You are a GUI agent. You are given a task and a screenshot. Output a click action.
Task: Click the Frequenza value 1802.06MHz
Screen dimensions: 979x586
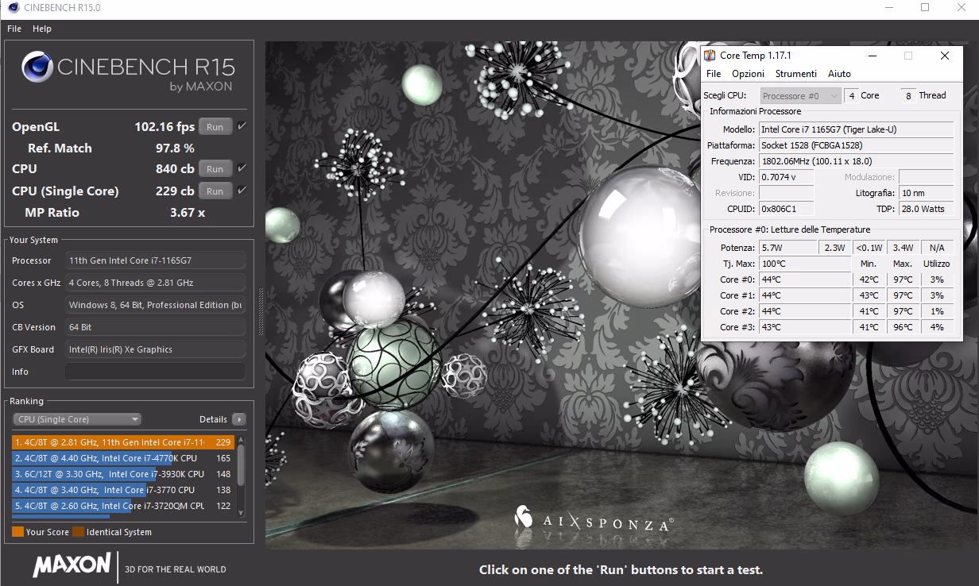click(856, 161)
